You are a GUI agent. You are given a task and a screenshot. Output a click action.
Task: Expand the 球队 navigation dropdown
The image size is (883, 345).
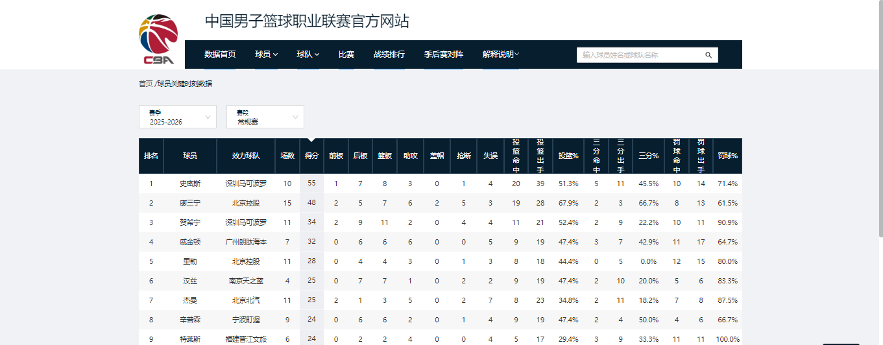point(308,54)
